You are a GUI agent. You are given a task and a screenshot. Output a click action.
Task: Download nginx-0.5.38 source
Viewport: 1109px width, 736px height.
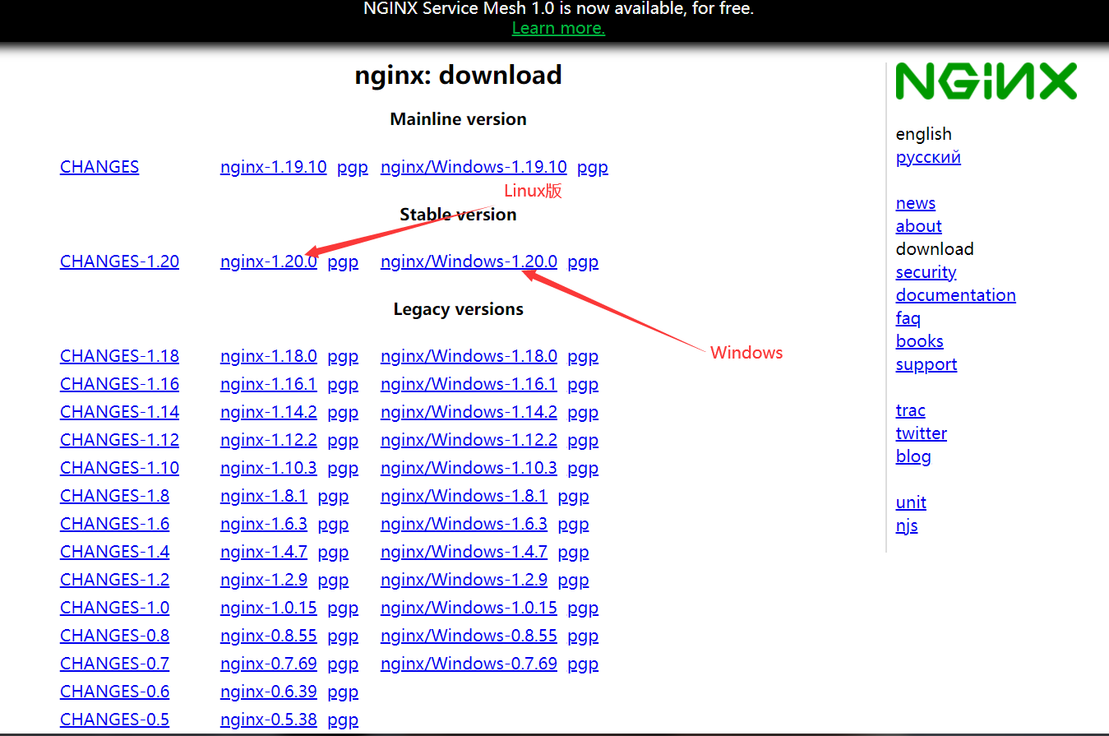pyautogui.click(x=268, y=720)
